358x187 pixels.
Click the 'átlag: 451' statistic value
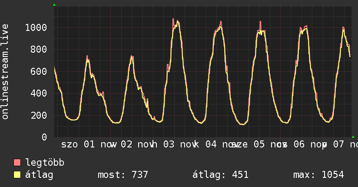click(220, 175)
